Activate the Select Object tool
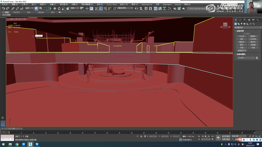 (x=37, y=8)
